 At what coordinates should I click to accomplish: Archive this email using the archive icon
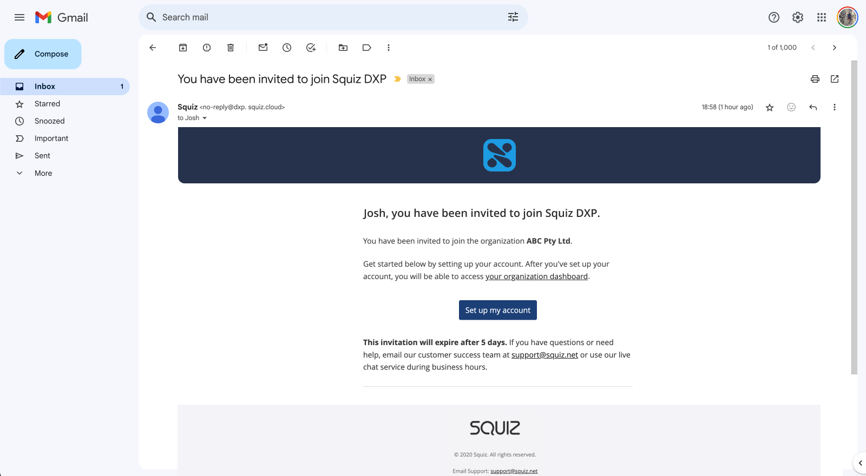click(183, 48)
